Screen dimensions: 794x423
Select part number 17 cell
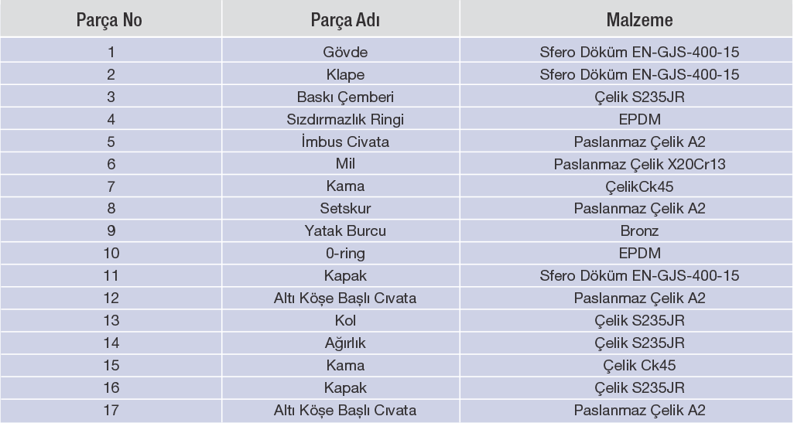tap(112, 410)
